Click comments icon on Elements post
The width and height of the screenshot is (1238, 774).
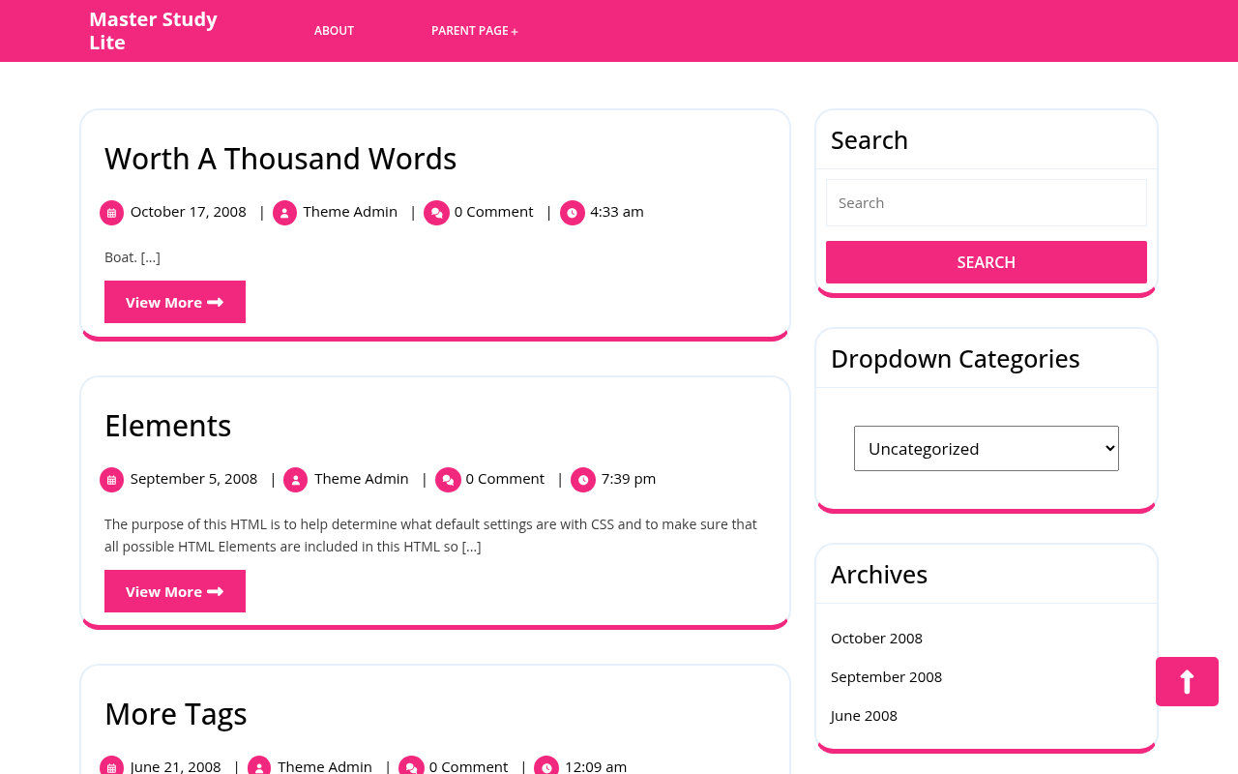tap(448, 480)
